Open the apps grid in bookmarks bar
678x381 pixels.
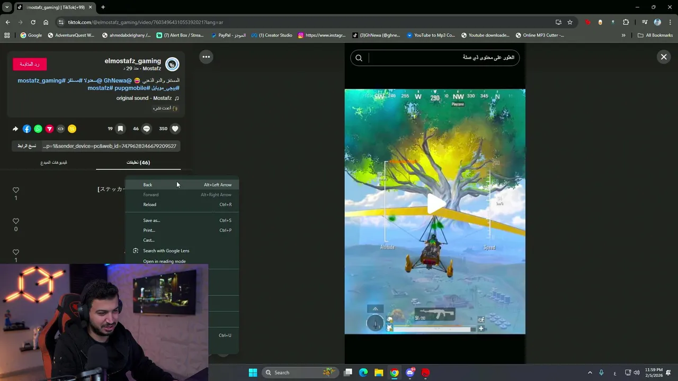tap(7, 35)
